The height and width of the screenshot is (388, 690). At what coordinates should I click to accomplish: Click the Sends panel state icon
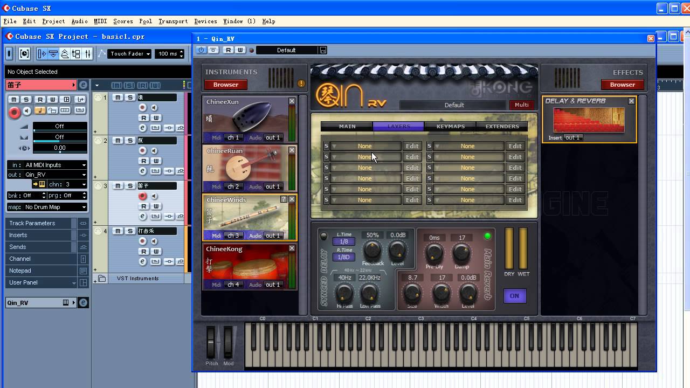83,247
